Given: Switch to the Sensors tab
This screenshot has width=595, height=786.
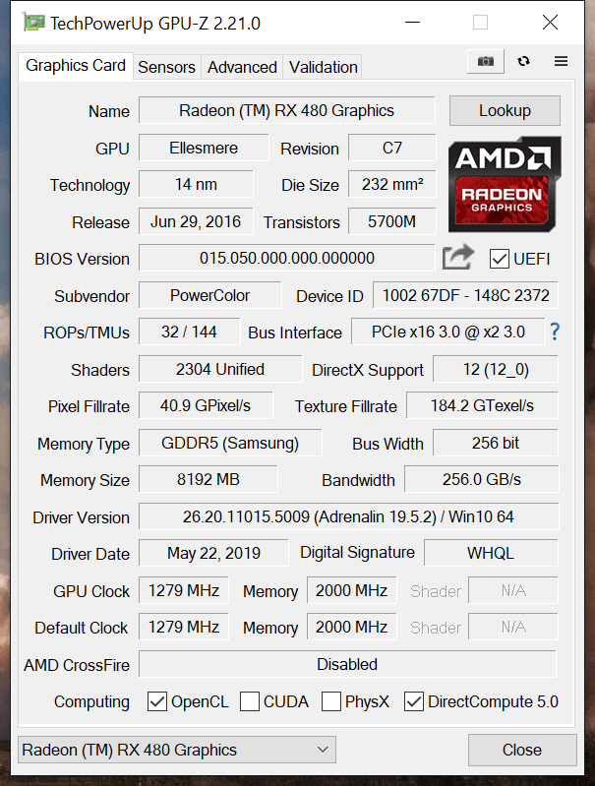Looking at the screenshot, I should [x=166, y=67].
